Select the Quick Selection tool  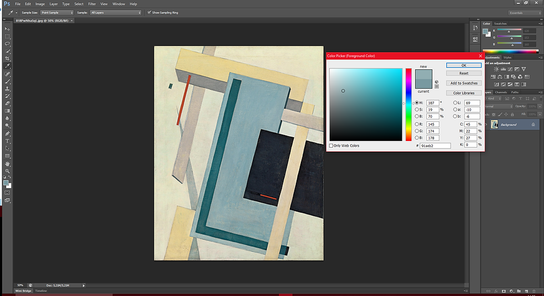(x=7, y=51)
